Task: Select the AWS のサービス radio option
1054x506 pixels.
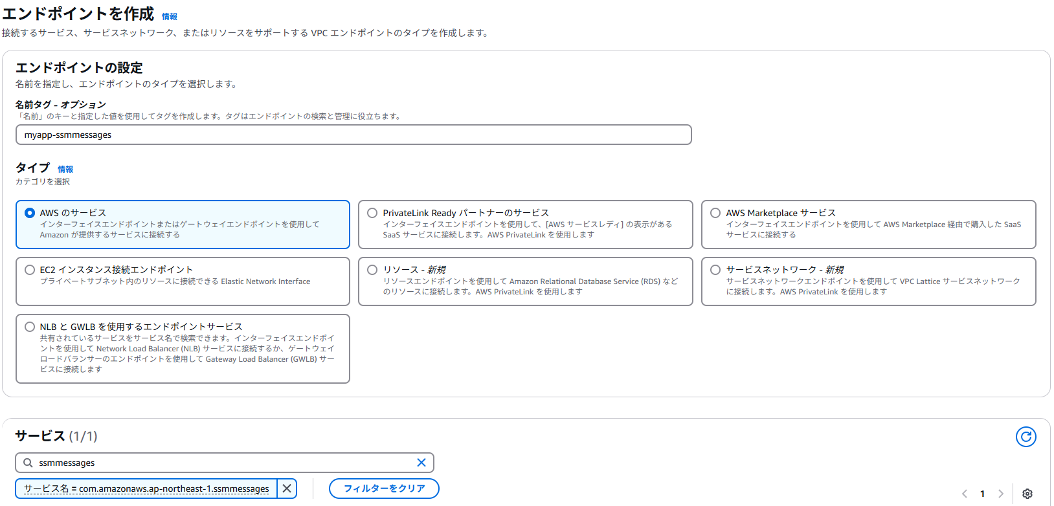Action: tap(30, 213)
